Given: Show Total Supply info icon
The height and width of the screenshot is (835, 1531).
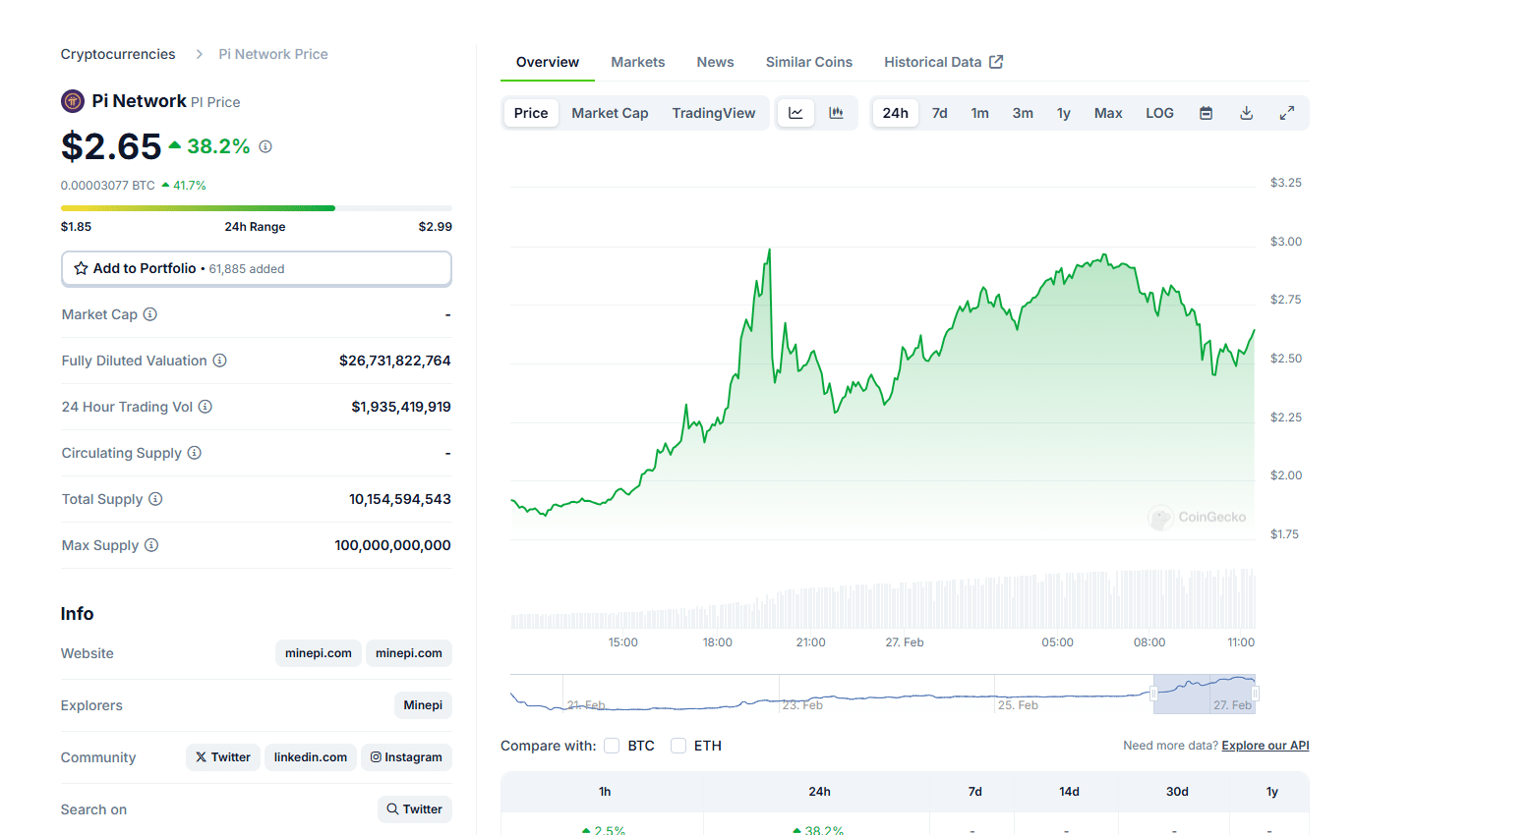Looking at the screenshot, I should coord(155,499).
